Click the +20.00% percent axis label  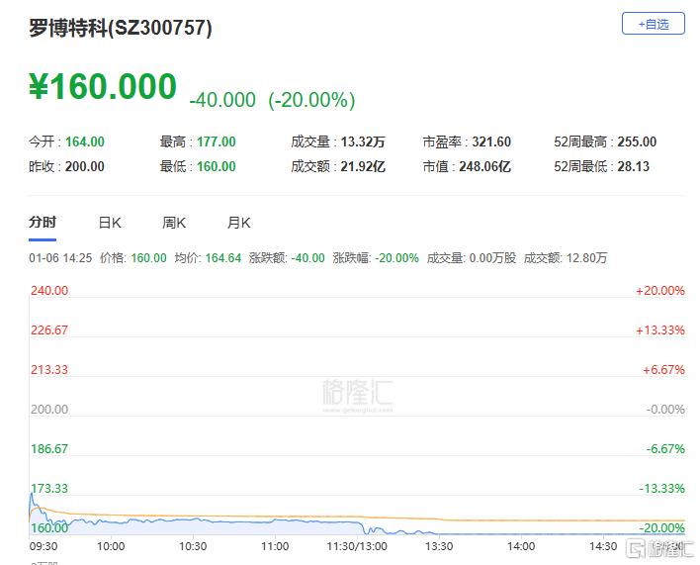pos(660,291)
